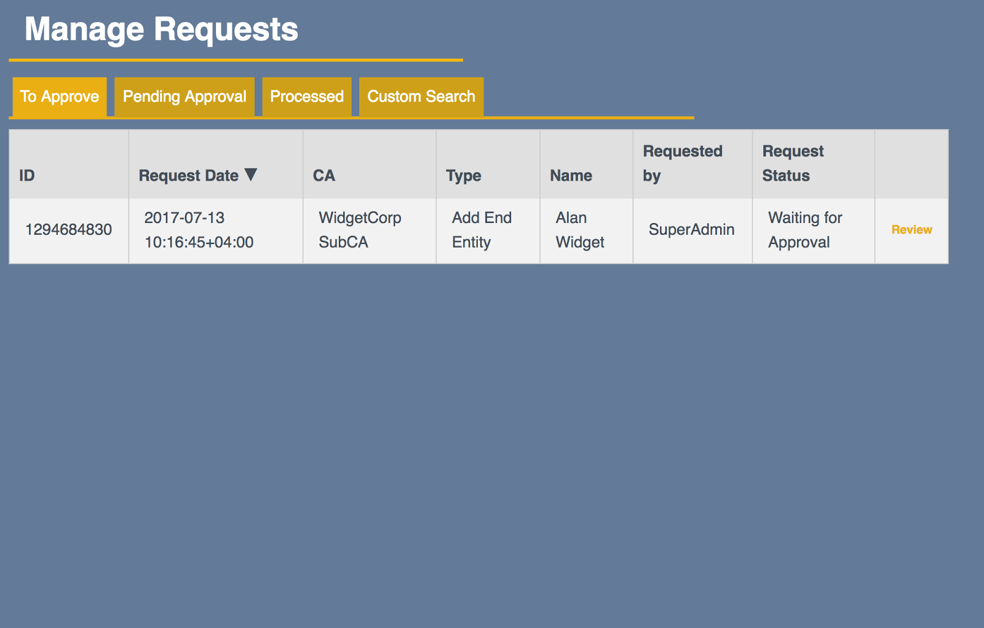Select the Custom Search tab
The width and height of the screenshot is (984, 628).
coord(421,96)
